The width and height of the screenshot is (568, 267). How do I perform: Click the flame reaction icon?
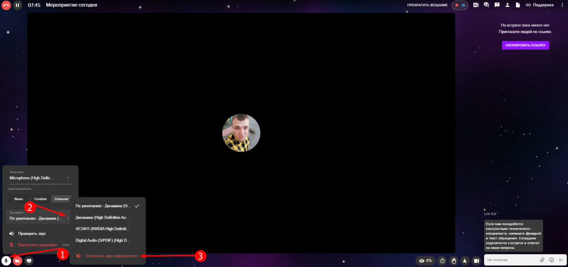click(x=465, y=261)
